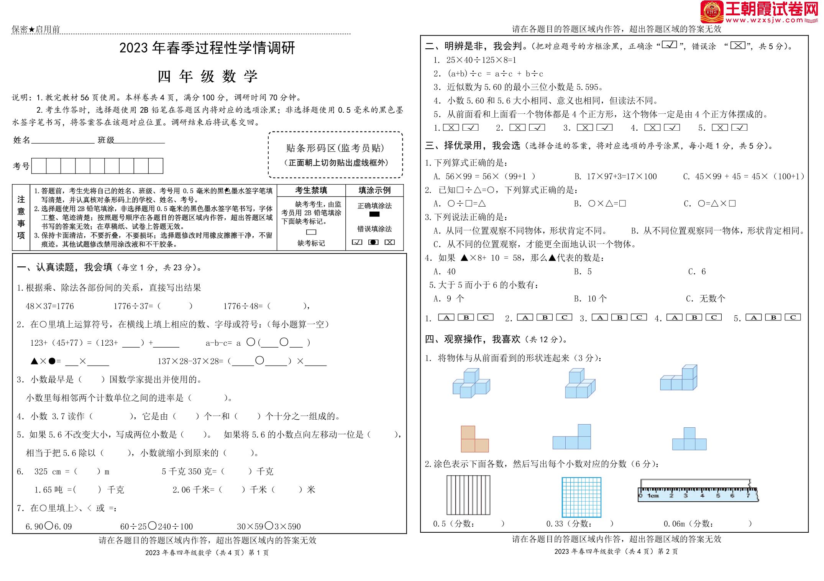Select option B for choice question 2
824x581 pixels.
(545, 317)
